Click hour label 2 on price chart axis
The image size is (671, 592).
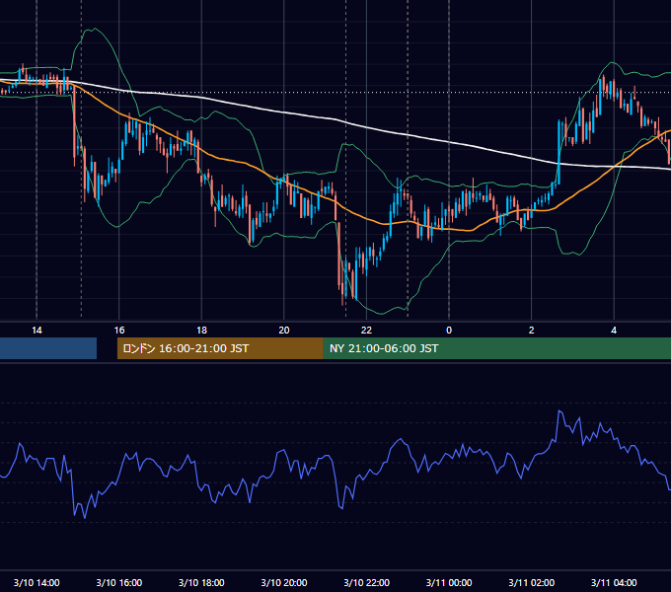tap(531, 331)
